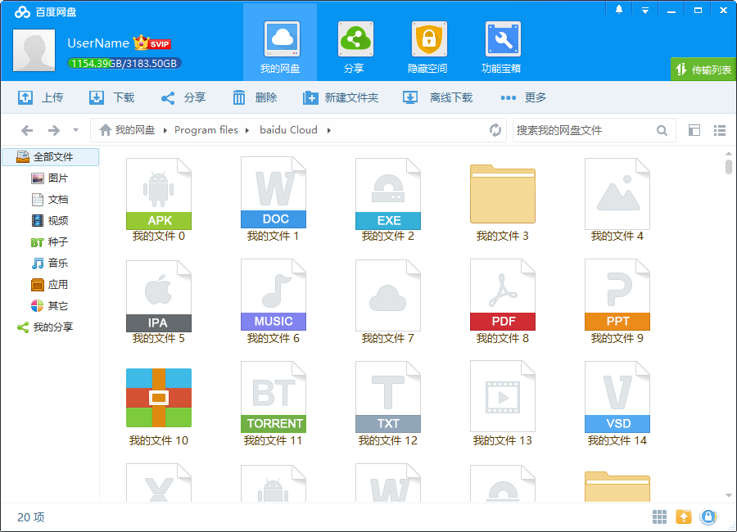The height and width of the screenshot is (532, 737).
Task: Click the 下载 download button
Action: (112, 97)
